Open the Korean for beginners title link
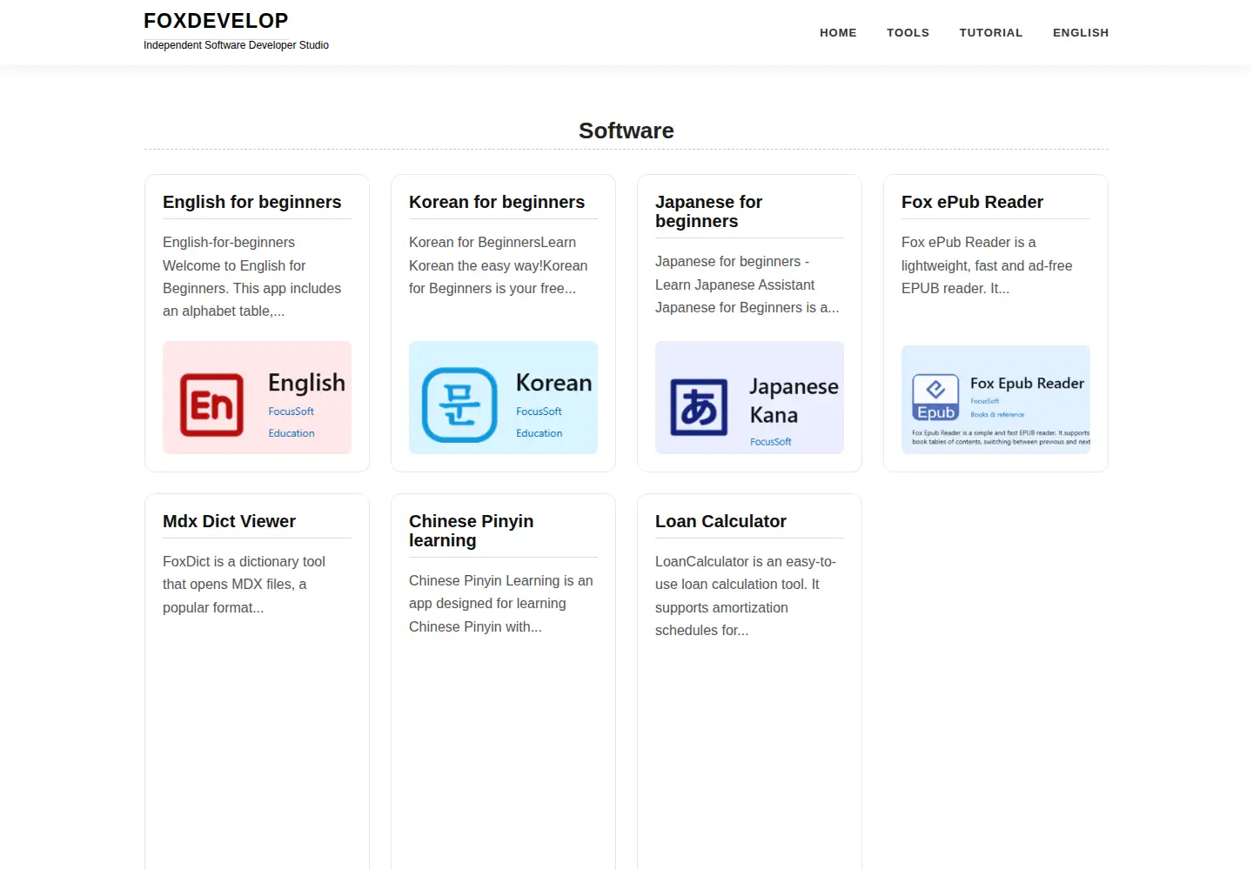 [x=497, y=202]
